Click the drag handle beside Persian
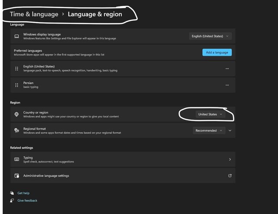 [17, 85]
